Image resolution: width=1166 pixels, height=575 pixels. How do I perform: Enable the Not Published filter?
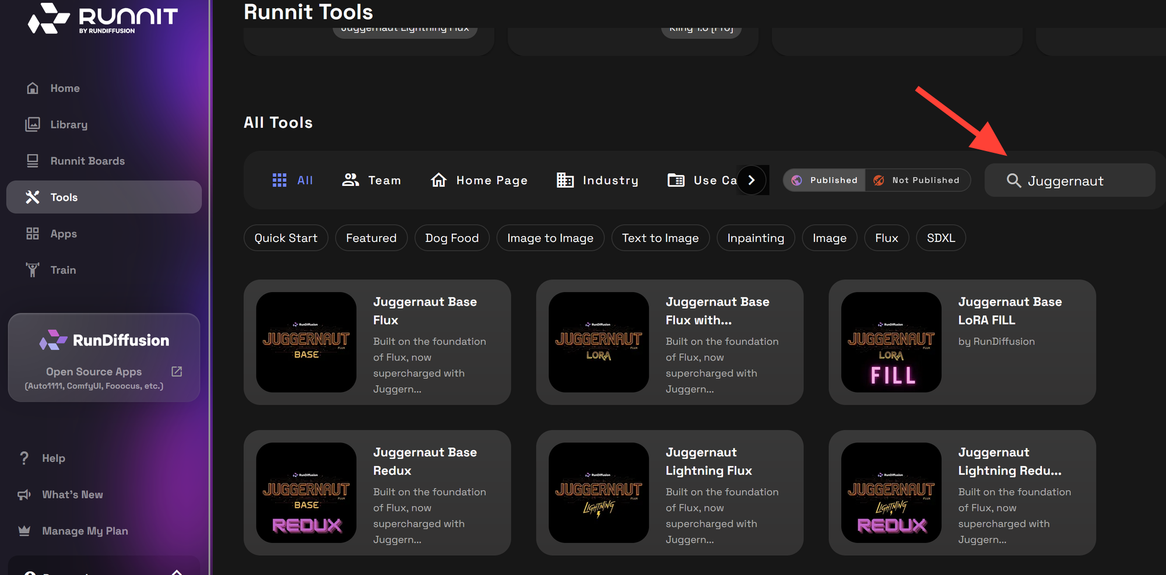pos(918,180)
